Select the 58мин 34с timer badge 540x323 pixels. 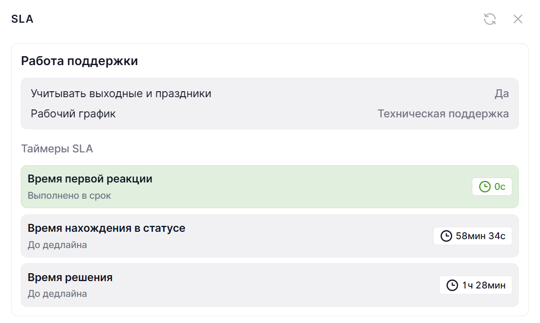pos(473,236)
